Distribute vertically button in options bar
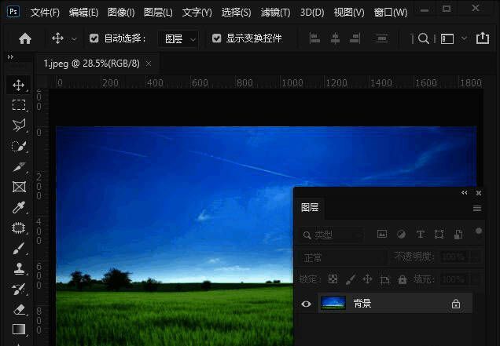Viewport: 500px width, 346px height. click(381, 38)
